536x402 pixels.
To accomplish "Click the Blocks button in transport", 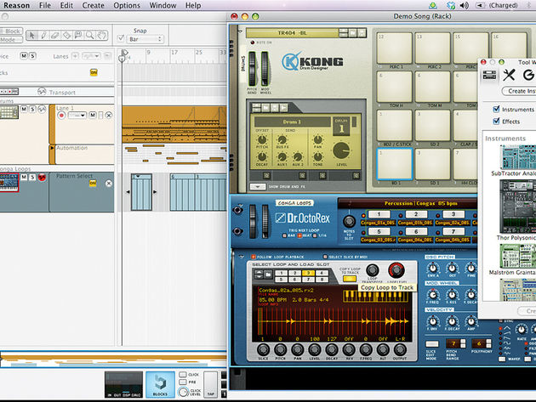I will tap(160, 385).
